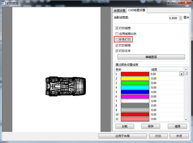
Task: Click the color list scrollbar thumb
Action: 186,73
